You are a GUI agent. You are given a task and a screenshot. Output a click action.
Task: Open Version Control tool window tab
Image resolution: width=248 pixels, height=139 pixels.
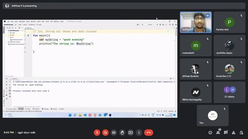[x=11, y=109]
